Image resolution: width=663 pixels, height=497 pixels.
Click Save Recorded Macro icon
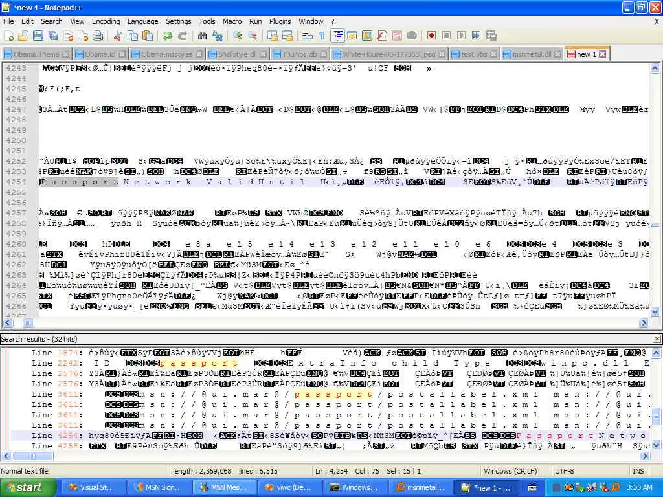[491, 36]
